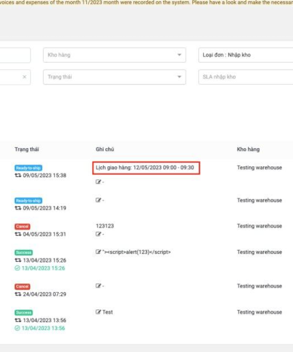Click Testing warehouse in 24/04/2023 07:29 row
The height and width of the screenshot is (352, 293).
259,286
